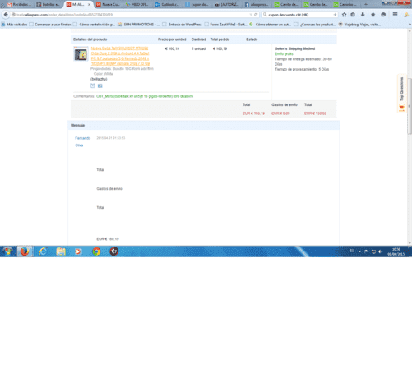The image size is (412, 369).
Task: Click the reload page icon
Action: (x=256, y=15)
